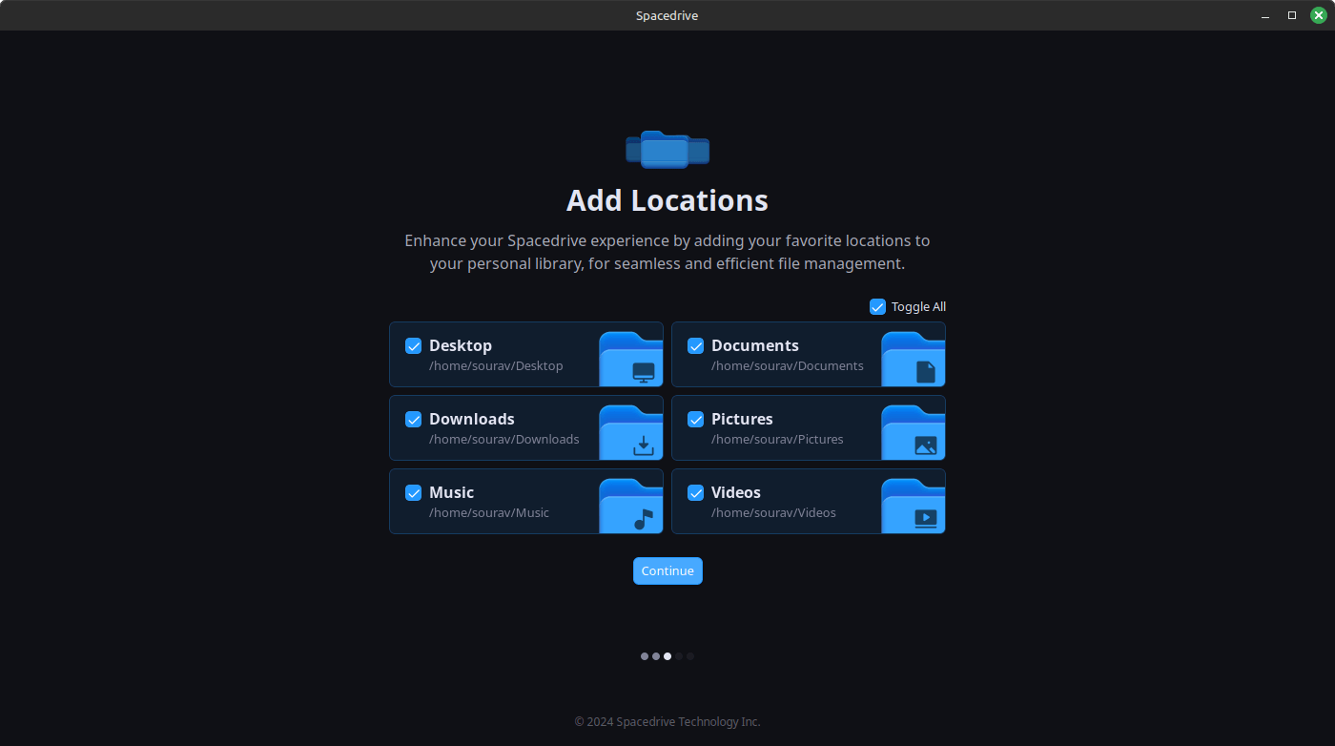
Task: Disable the Desktop location checkbox
Action: (413, 346)
